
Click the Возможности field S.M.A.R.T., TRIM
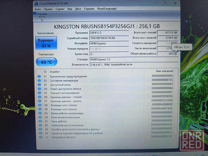coord(134,64)
